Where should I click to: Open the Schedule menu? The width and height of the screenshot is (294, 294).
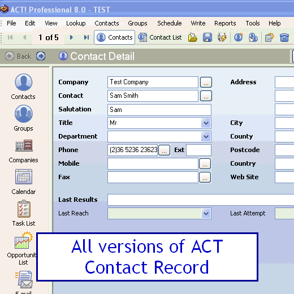coord(170,23)
